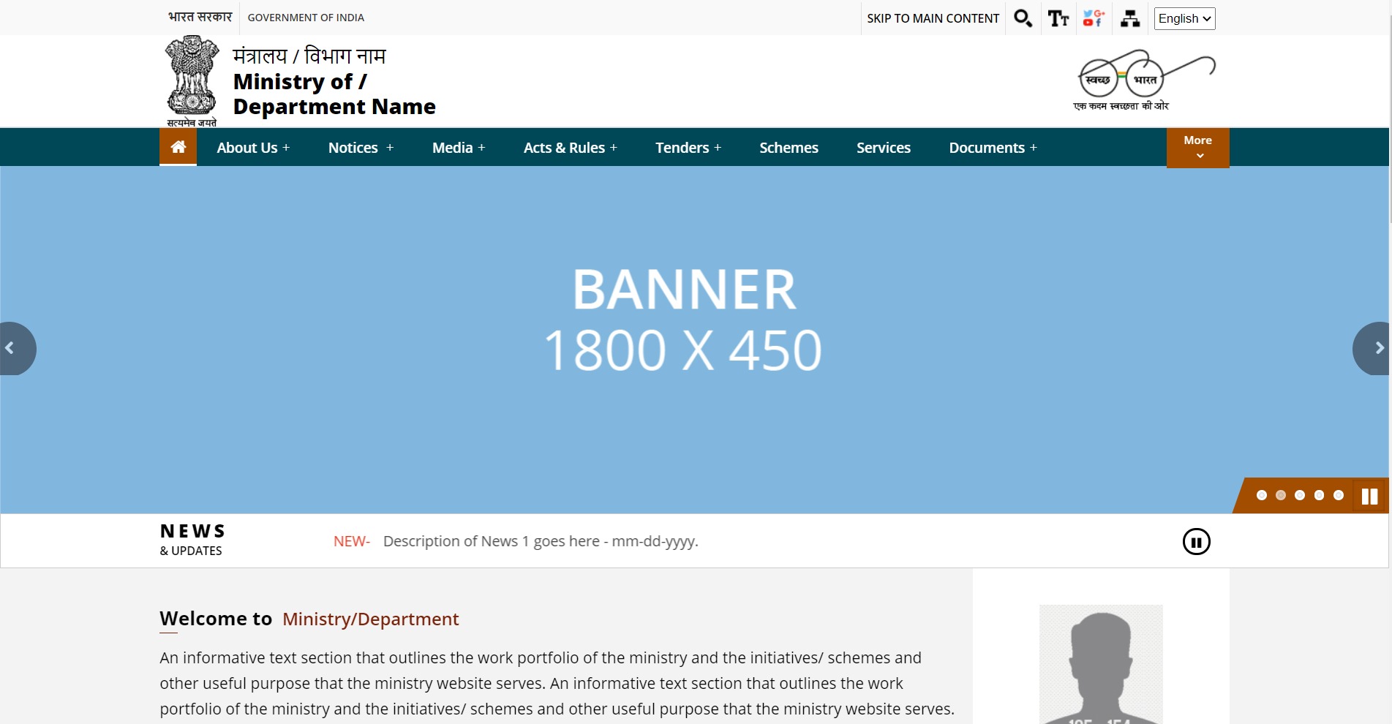The width and height of the screenshot is (1392, 724).
Task: Select the last banner slide dot
Action: pyautogui.click(x=1338, y=495)
